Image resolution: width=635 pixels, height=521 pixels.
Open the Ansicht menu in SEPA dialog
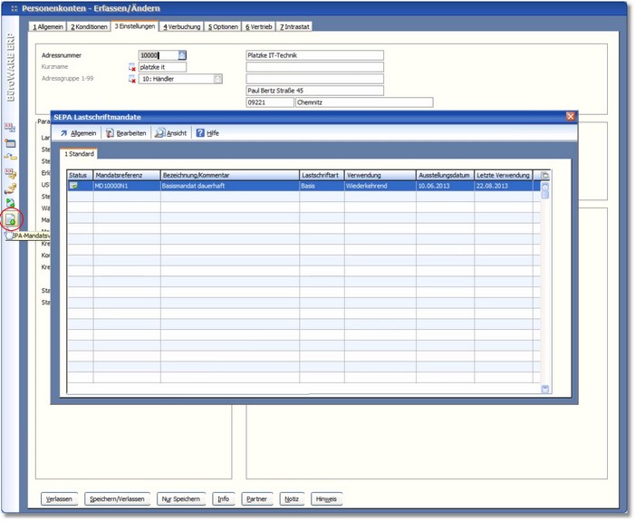[171, 133]
